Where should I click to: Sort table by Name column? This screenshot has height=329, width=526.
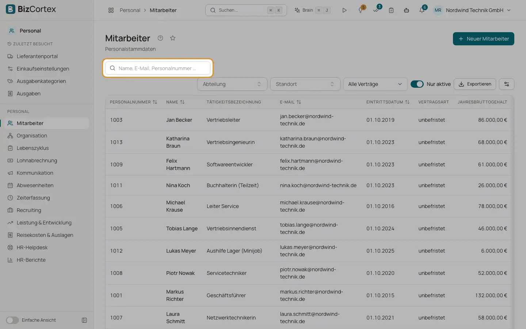coord(175,102)
